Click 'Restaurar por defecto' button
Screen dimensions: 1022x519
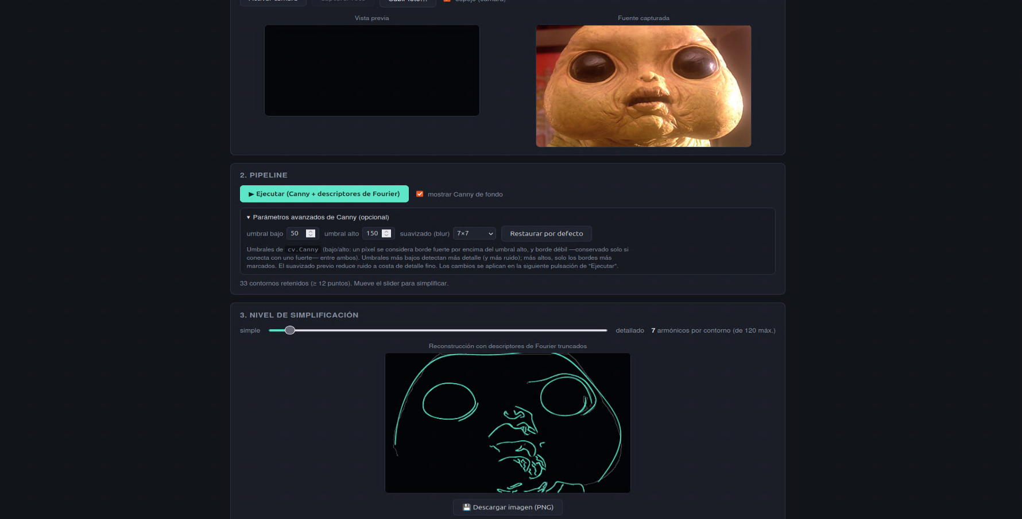546,233
